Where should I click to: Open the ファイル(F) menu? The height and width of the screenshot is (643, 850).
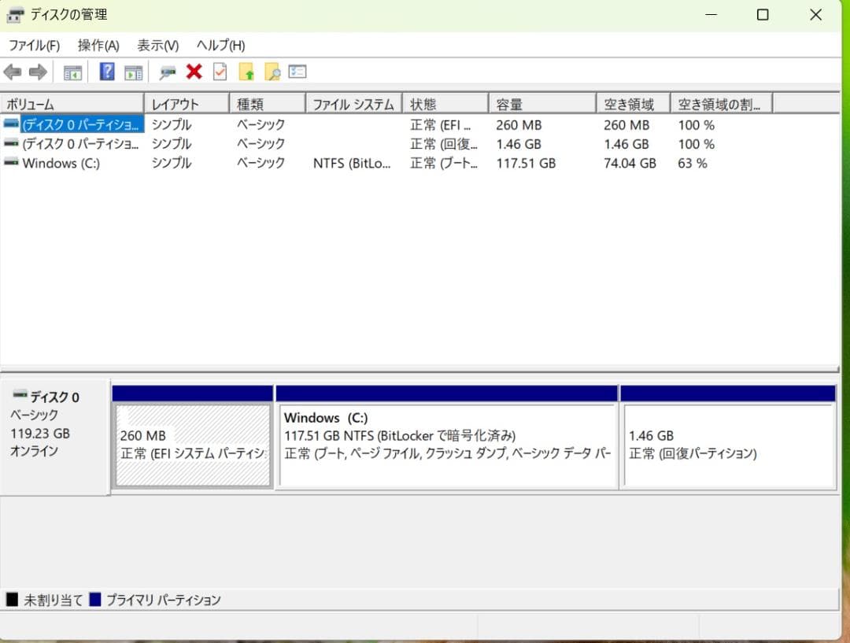click(34, 45)
